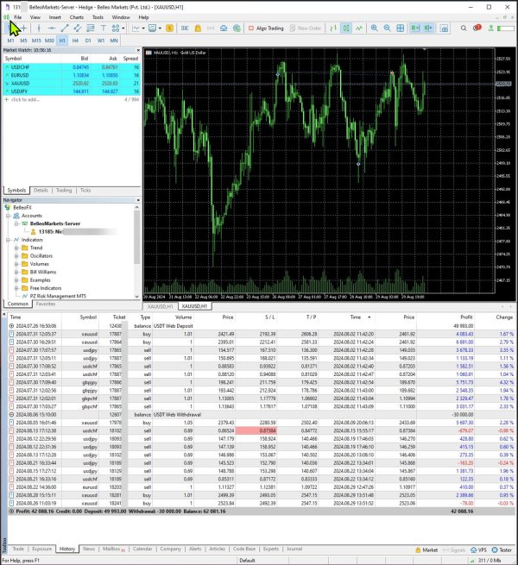Click 'click to add...' symbol field
The image size is (518, 565).
25,99
